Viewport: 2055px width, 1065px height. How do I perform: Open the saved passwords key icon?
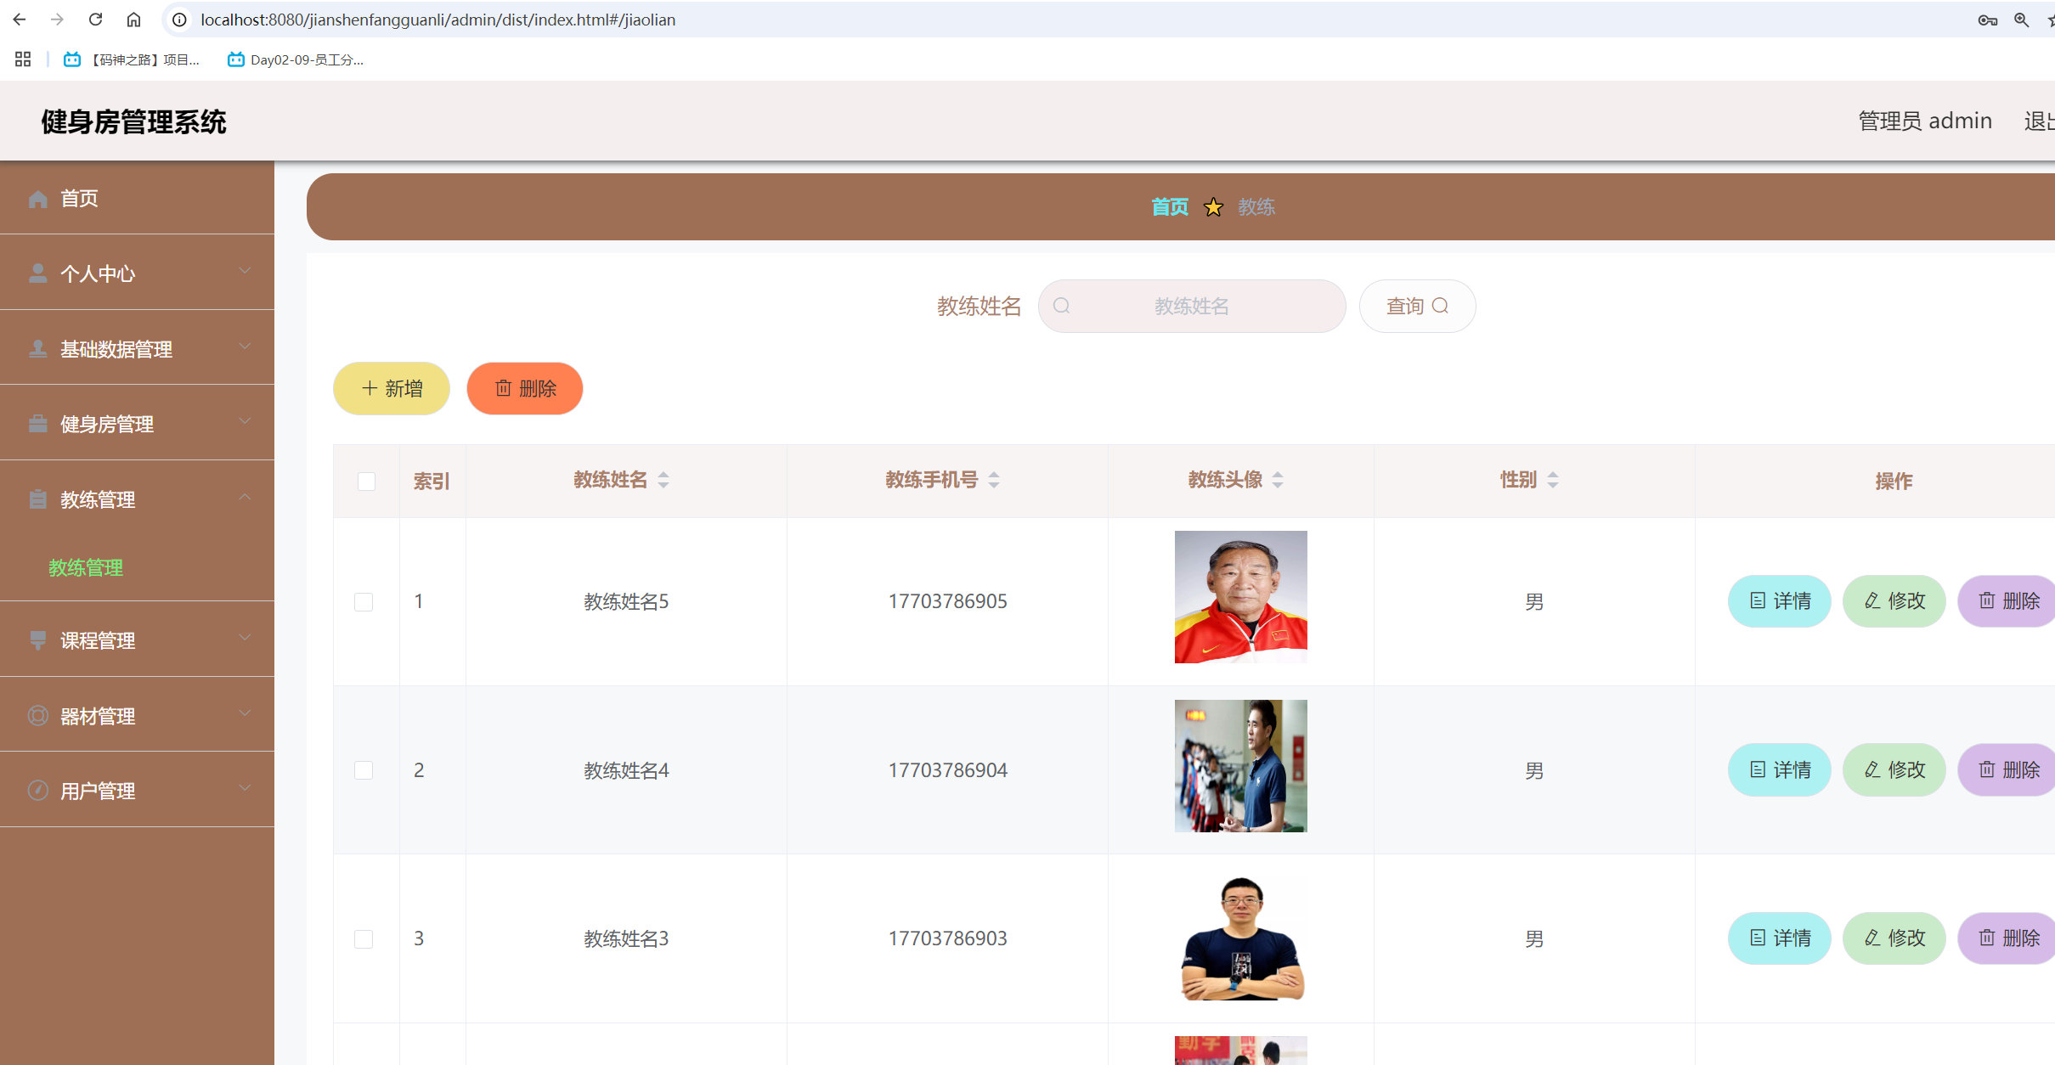(1987, 20)
